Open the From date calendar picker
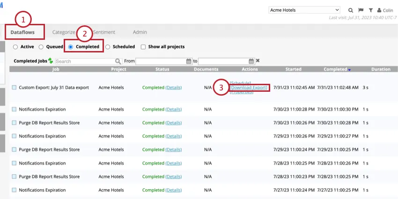Image resolution: width=398 pixels, height=199 pixels. click(x=189, y=61)
